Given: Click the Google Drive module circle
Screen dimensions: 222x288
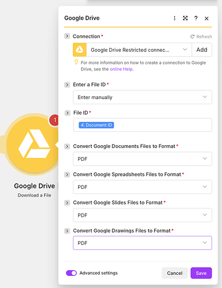Looking at the screenshot, I should coord(32,145).
